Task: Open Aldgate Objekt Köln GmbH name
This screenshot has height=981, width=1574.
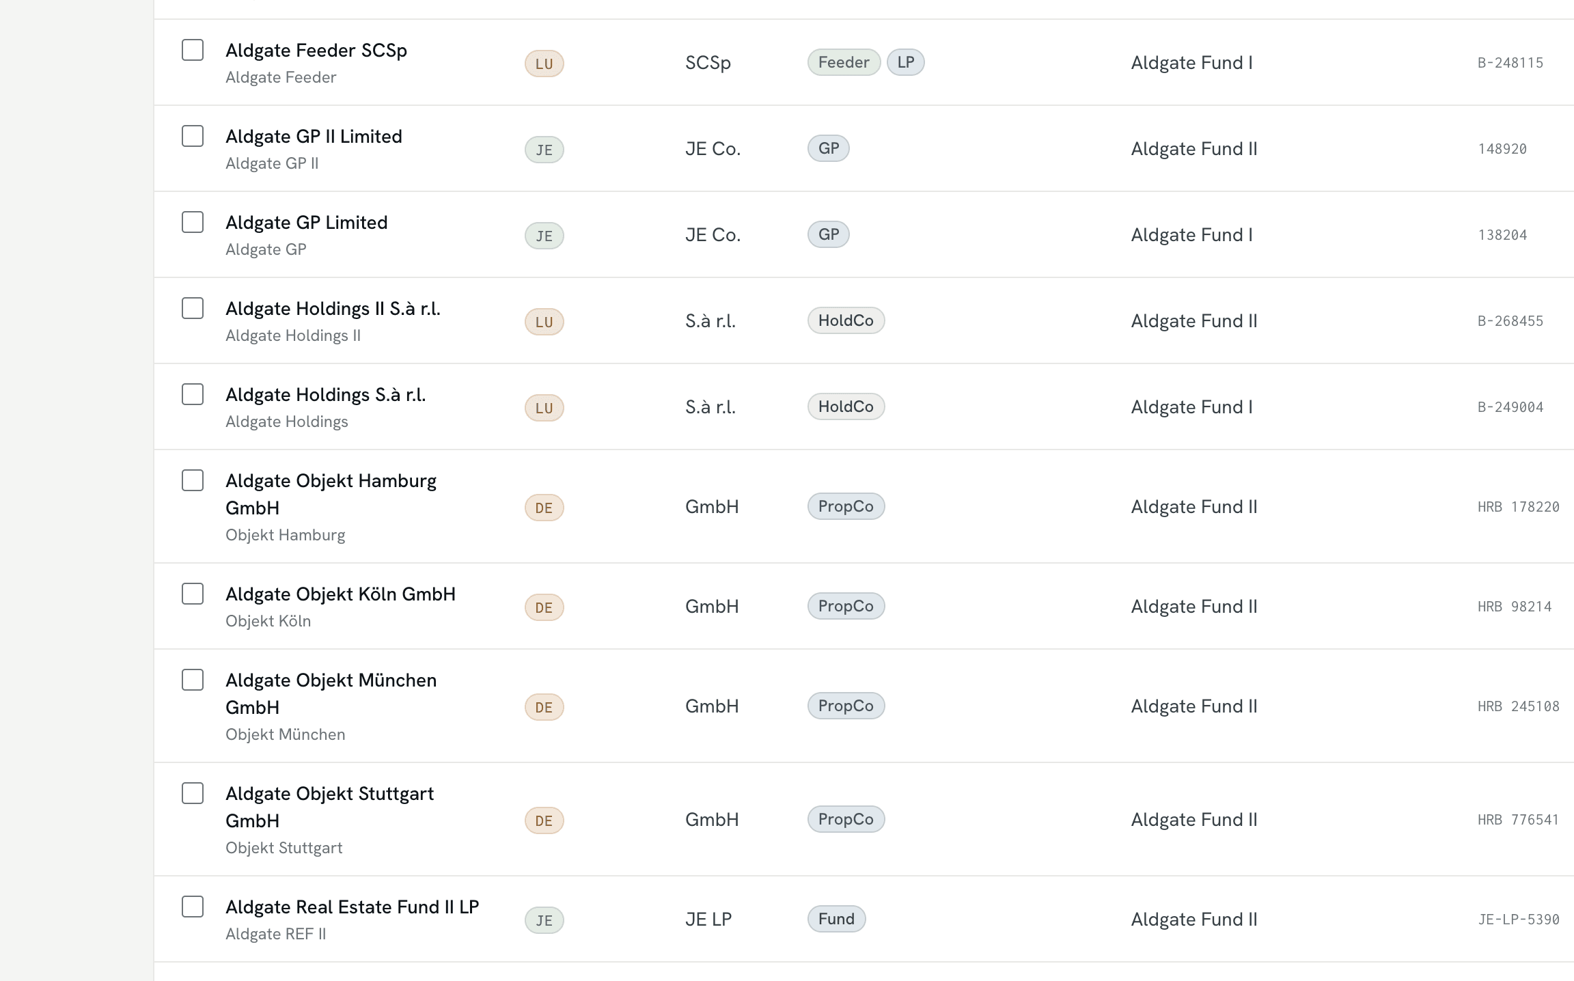Action: [340, 594]
